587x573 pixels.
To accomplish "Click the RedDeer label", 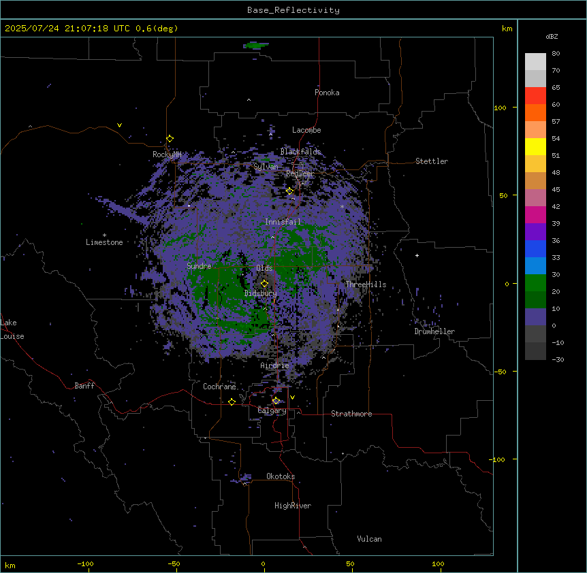I will point(300,174).
